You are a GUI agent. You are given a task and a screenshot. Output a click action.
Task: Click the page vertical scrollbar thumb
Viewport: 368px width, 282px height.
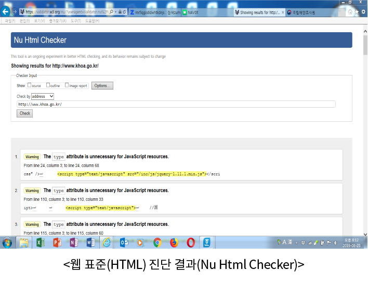pyautogui.click(x=365, y=45)
